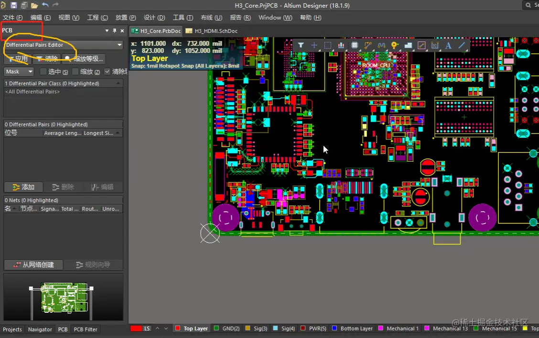The width and height of the screenshot is (539, 338).
Task: Select the Interactive Length Tuning tool
Action: tap(381, 45)
